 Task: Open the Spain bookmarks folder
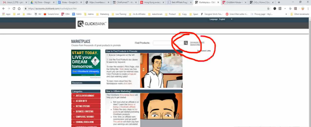(x=194, y=14)
